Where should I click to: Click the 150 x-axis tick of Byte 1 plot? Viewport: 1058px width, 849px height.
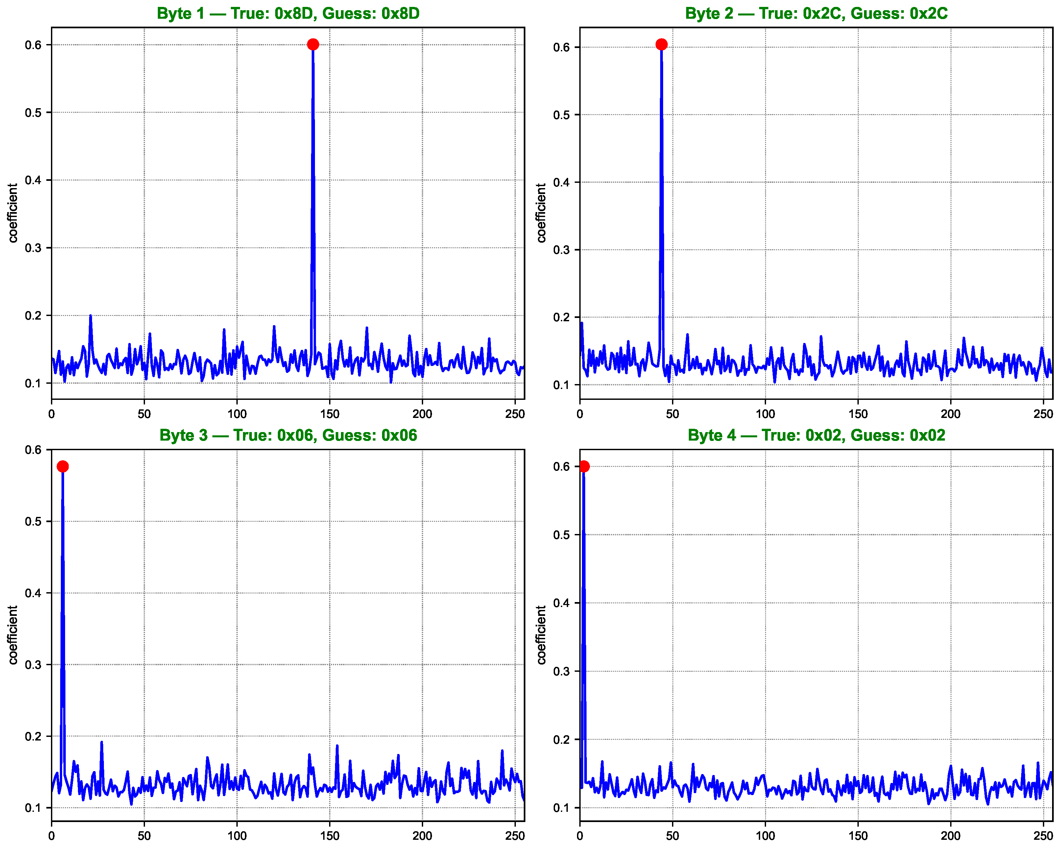click(329, 414)
